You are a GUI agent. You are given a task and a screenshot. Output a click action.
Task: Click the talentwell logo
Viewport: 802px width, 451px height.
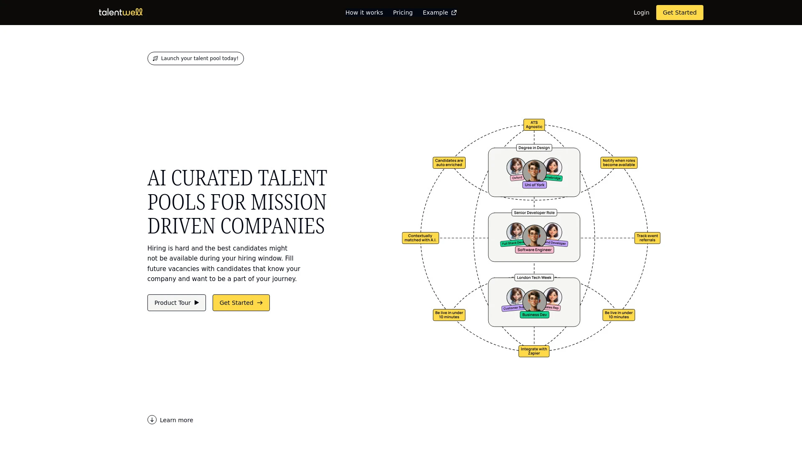(x=120, y=12)
